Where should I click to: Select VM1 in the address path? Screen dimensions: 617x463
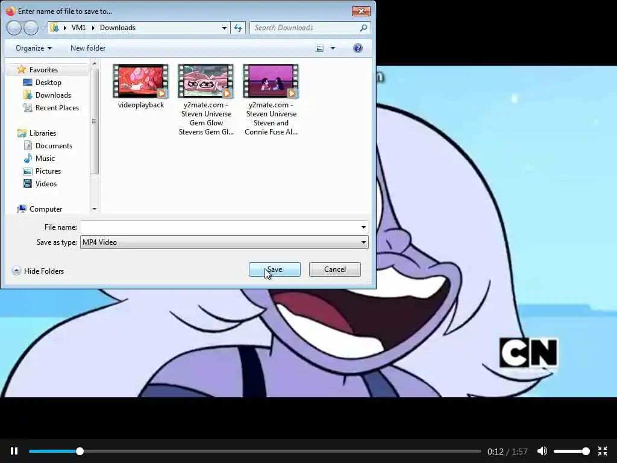78,28
